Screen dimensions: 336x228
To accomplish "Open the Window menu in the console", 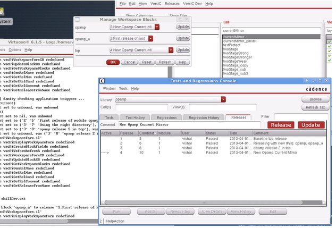I will click(x=111, y=90).
